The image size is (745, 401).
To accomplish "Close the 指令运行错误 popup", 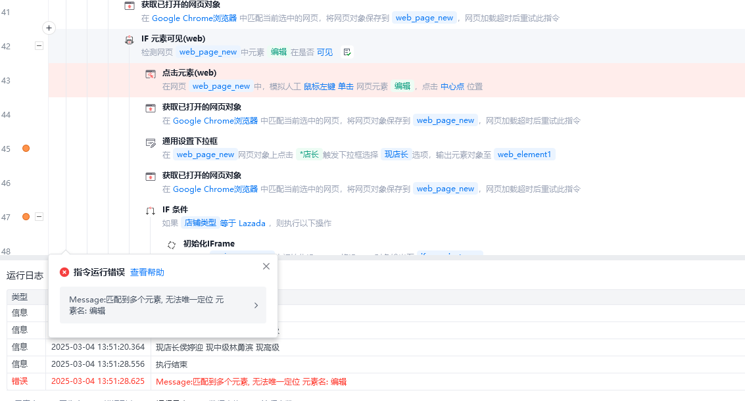I will [266, 266].
